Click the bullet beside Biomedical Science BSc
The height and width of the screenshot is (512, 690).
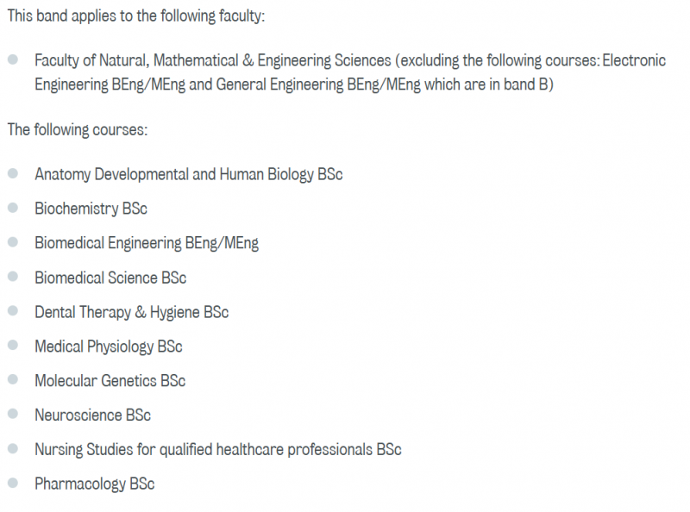(x=13, y=277)
